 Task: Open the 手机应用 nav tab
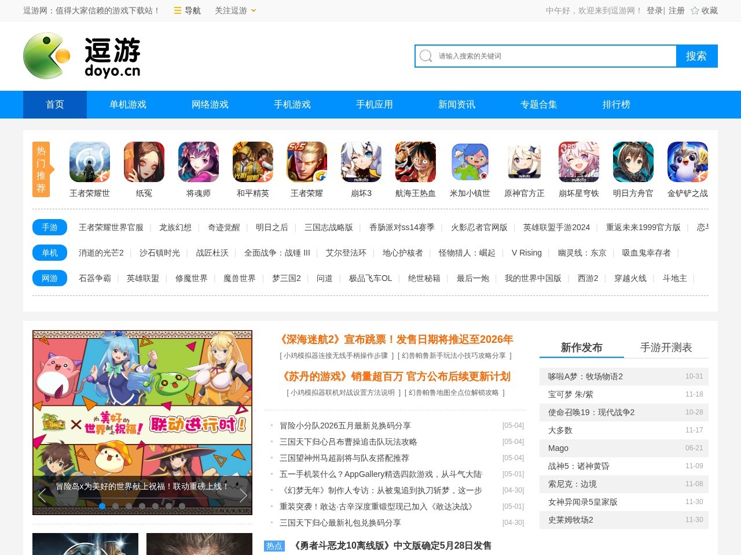click(x=375, y=105)
